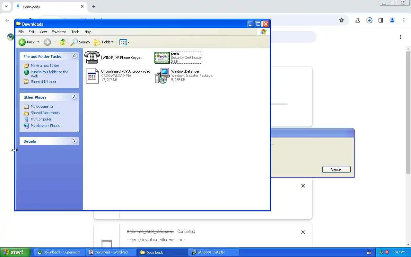This screenshot has height=257, width=411.
Task: Switch to Windows Installer taskbar button
Action: click(214, 252)
